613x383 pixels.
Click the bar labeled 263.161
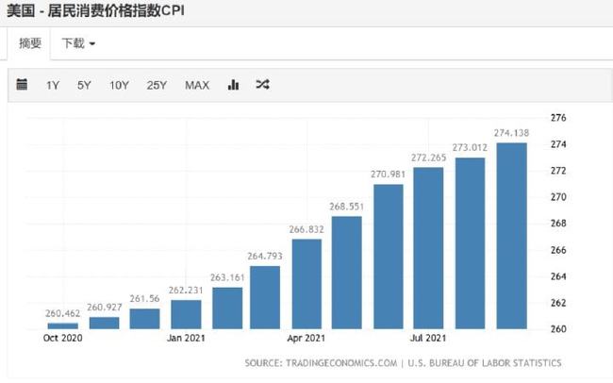click(x=227, y=308)
